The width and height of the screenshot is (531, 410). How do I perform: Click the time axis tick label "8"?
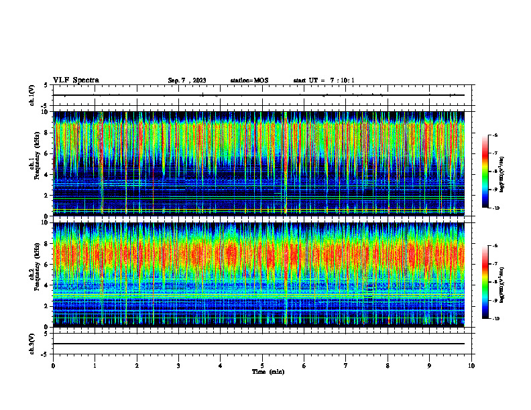[388, 366]
